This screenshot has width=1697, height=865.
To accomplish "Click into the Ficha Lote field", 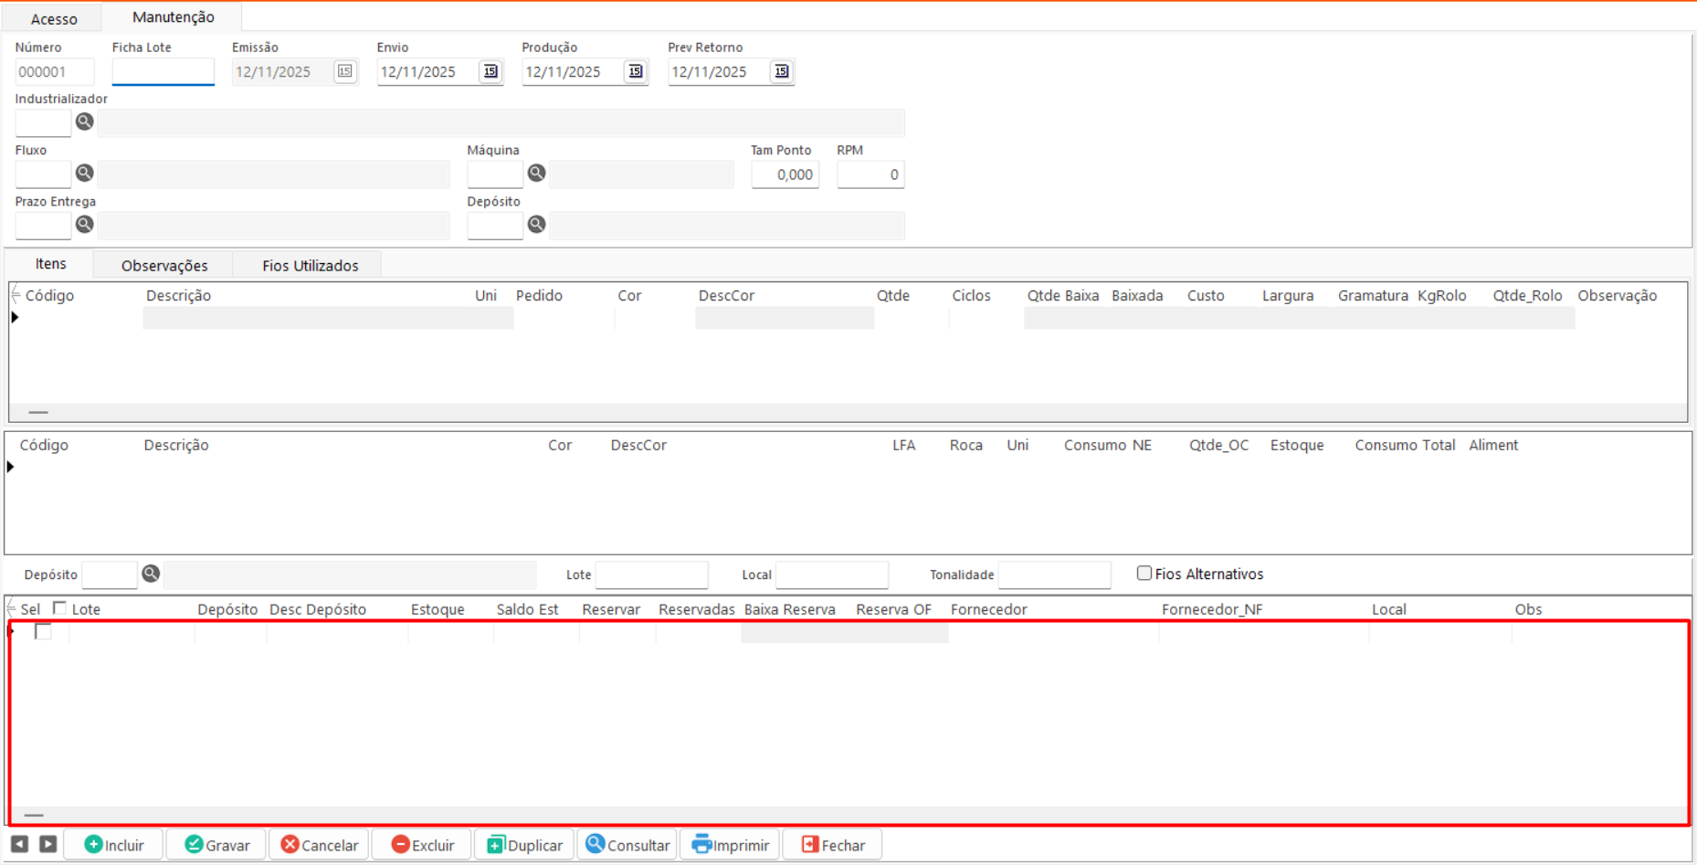I will pos(163,71).
